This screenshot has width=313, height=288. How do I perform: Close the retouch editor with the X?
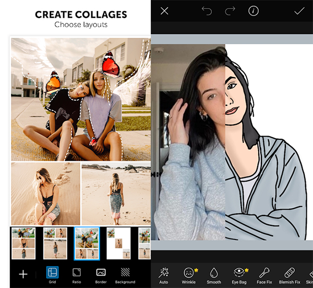coord(164,11)
